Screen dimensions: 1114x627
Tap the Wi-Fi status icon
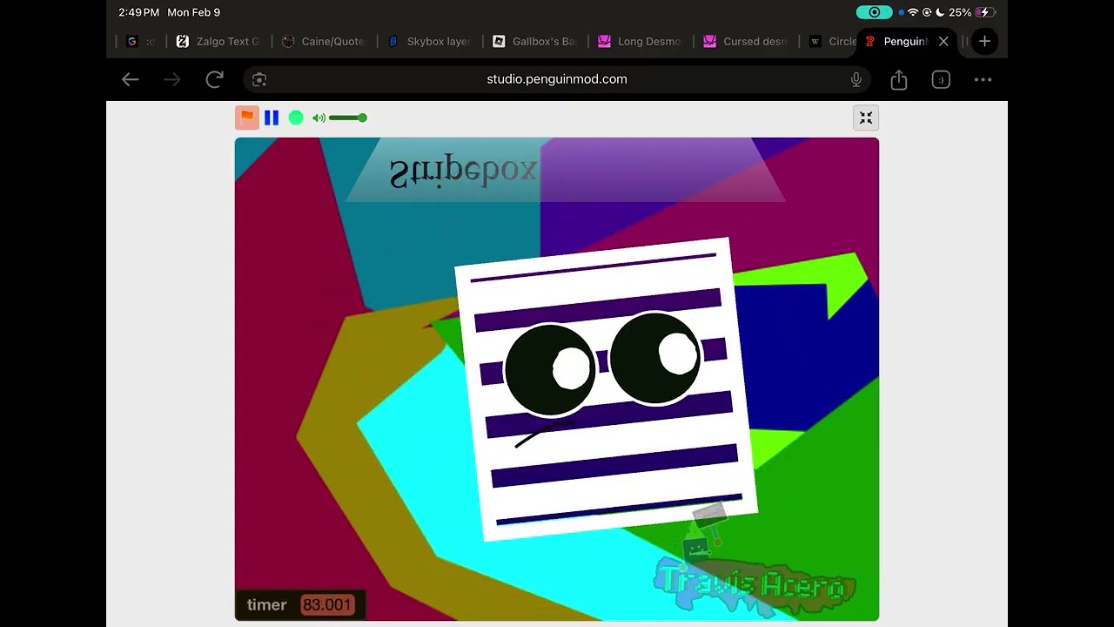(x=913, y=12)
